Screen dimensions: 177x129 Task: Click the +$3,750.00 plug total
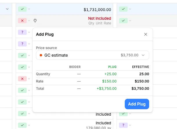(106, 89)
